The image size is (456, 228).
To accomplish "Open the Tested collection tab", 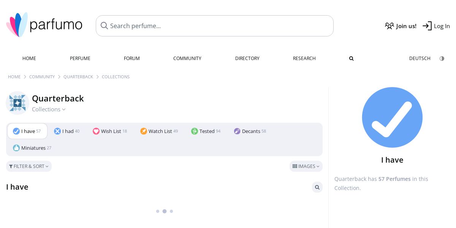I will pos(206,131).
